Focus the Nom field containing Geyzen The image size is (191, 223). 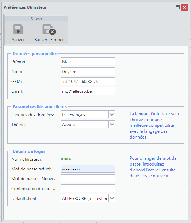tap(88, 71)
